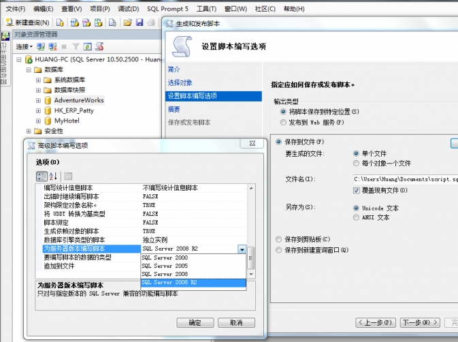Click the 上一步(P) button
This screenshot has height=342, width=458.
coord(376,322)
